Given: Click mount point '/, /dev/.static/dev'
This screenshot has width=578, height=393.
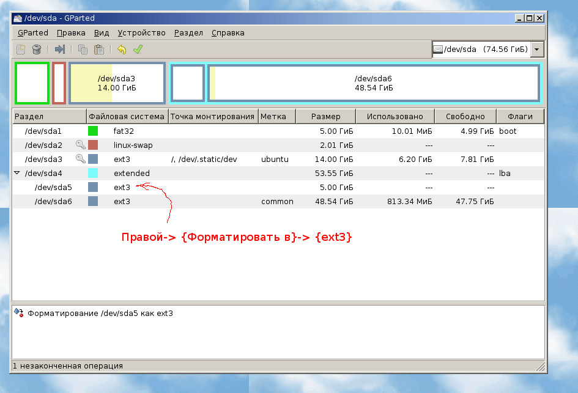Looking at the screenshot, I should pyautogui.click(x=204, y=159).
